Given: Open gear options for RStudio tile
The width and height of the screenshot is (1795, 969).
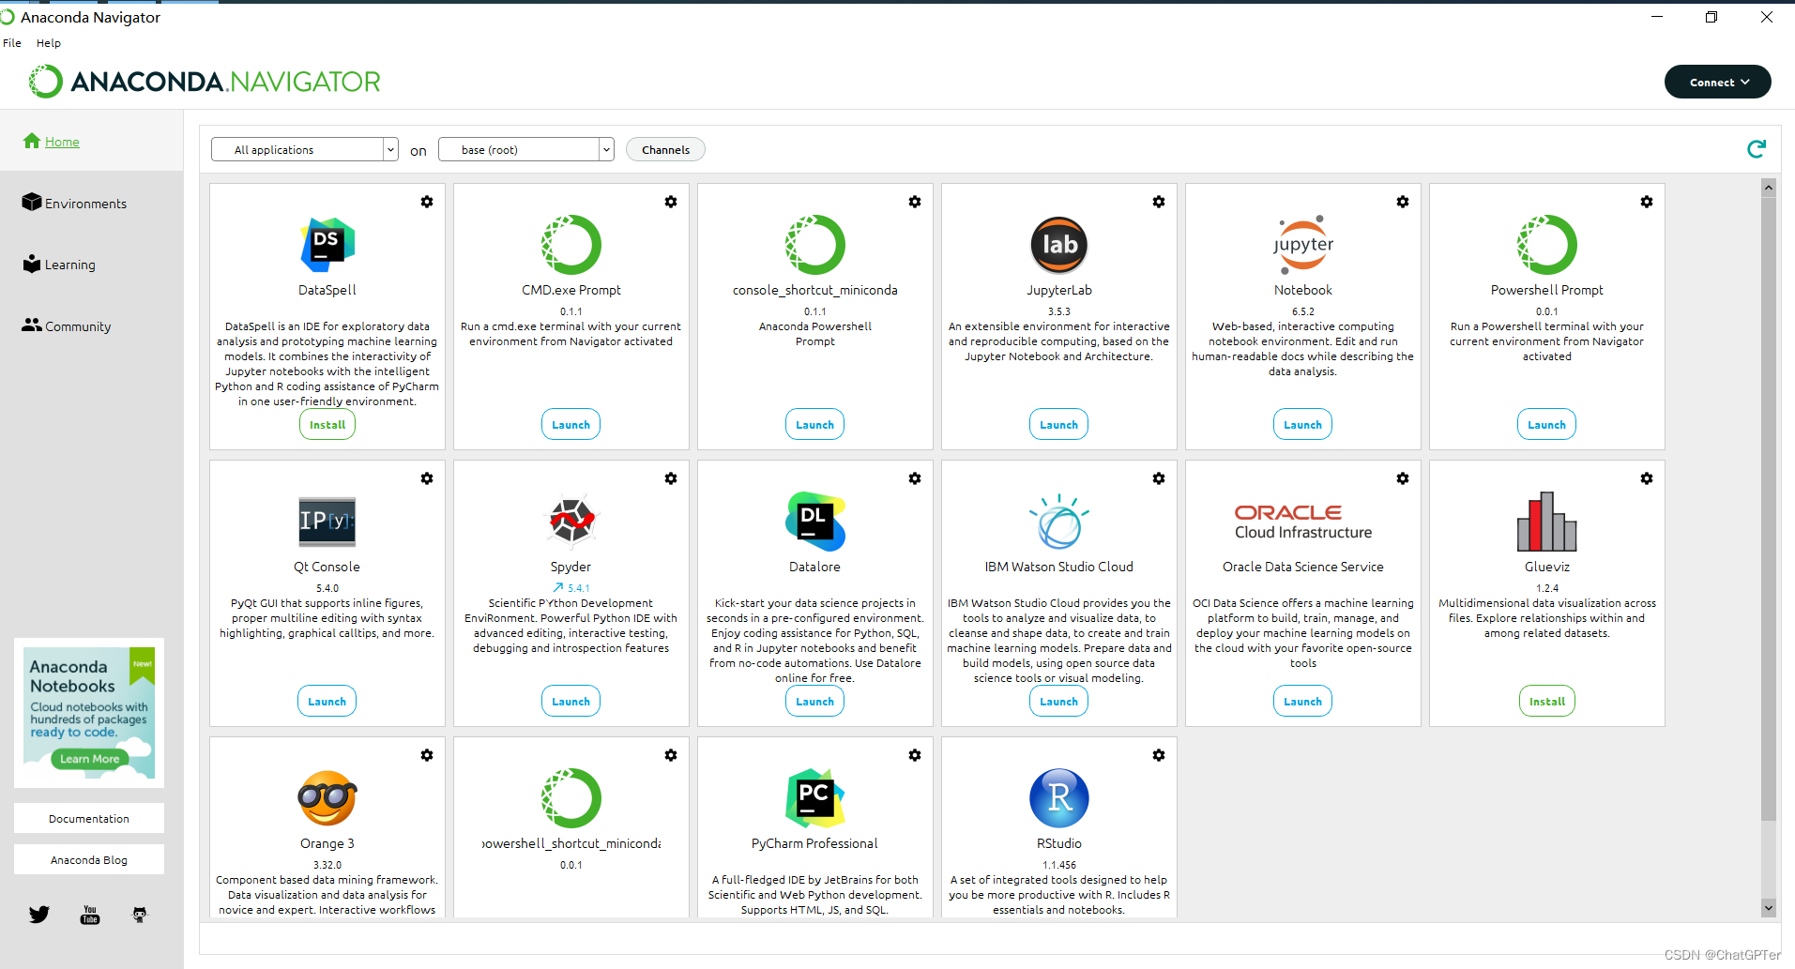Looking at the screenshot, I should (1159, 755).
